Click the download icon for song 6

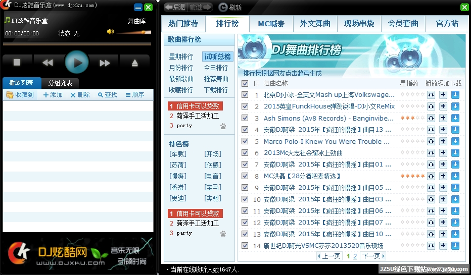click(455, 153)
